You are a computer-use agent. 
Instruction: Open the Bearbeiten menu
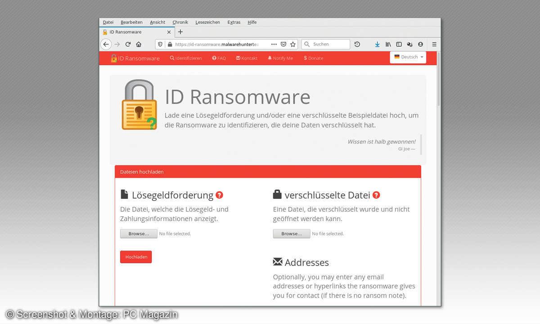coord(131,22)
